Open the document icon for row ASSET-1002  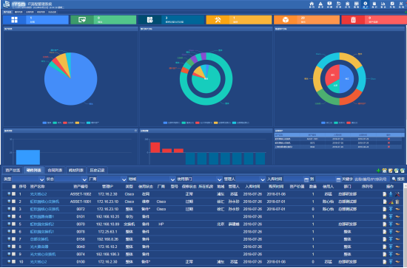pos(385,194)
